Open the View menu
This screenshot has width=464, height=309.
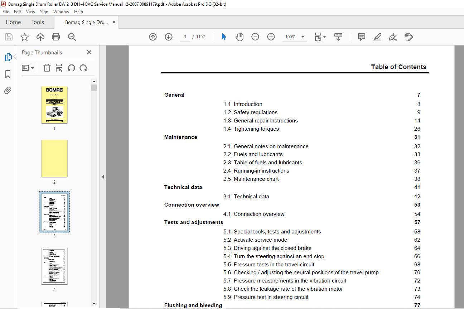30,12
